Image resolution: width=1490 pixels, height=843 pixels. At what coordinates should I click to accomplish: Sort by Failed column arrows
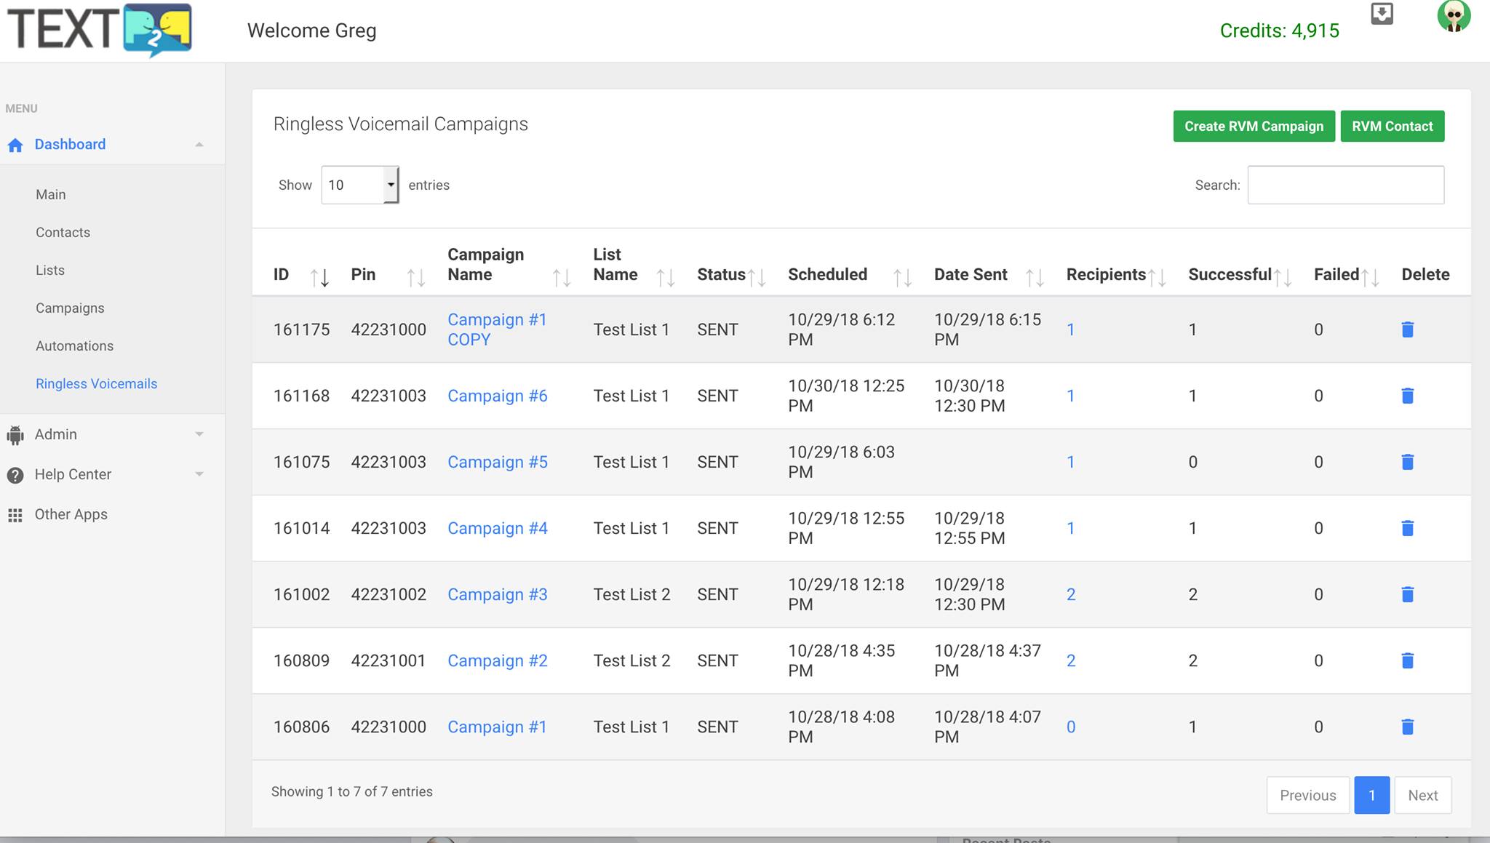pos(1371,277)
